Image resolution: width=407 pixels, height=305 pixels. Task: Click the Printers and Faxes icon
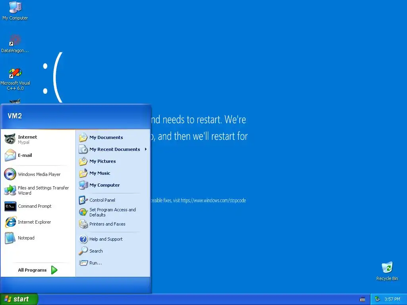83,224
